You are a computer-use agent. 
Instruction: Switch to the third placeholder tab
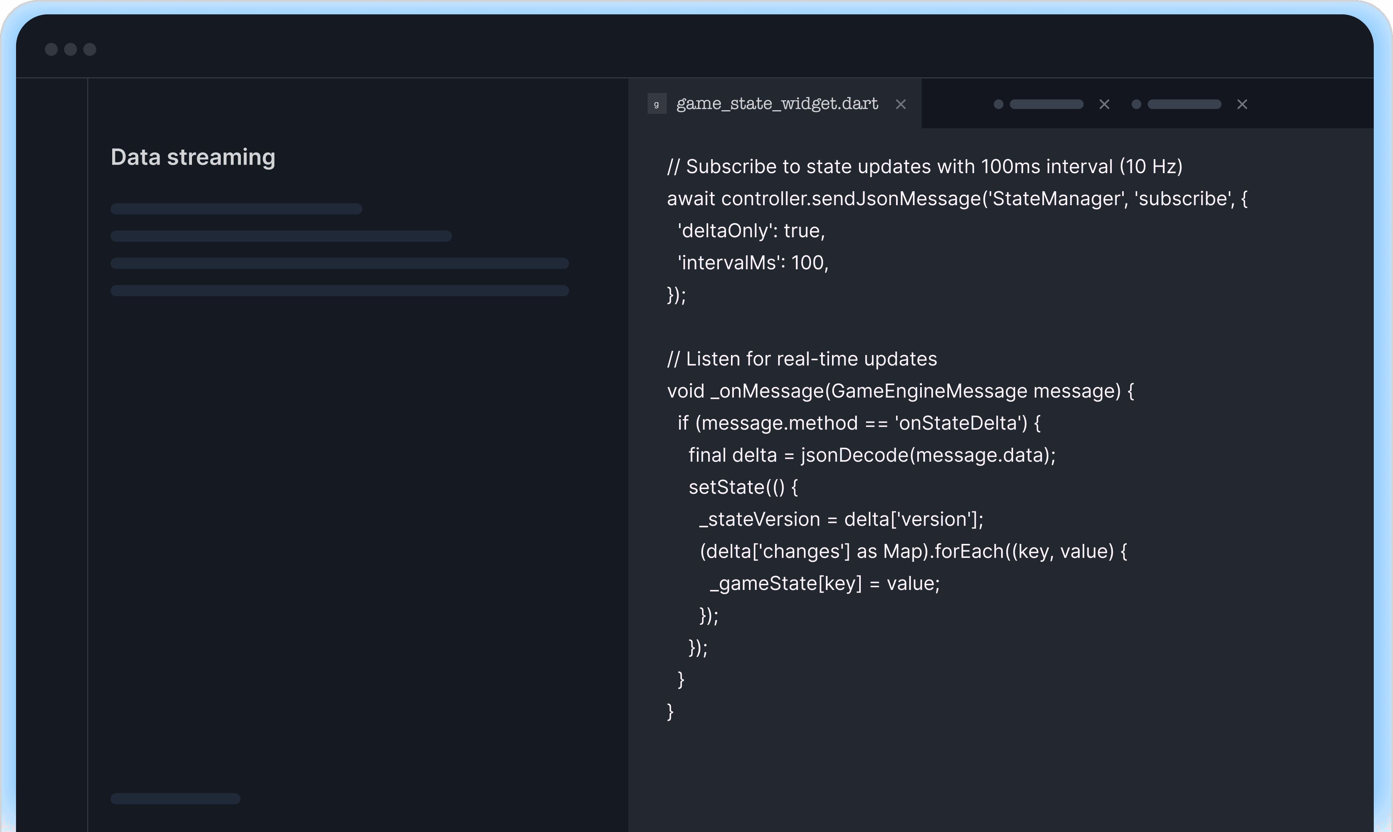(x=1184, y=104)
